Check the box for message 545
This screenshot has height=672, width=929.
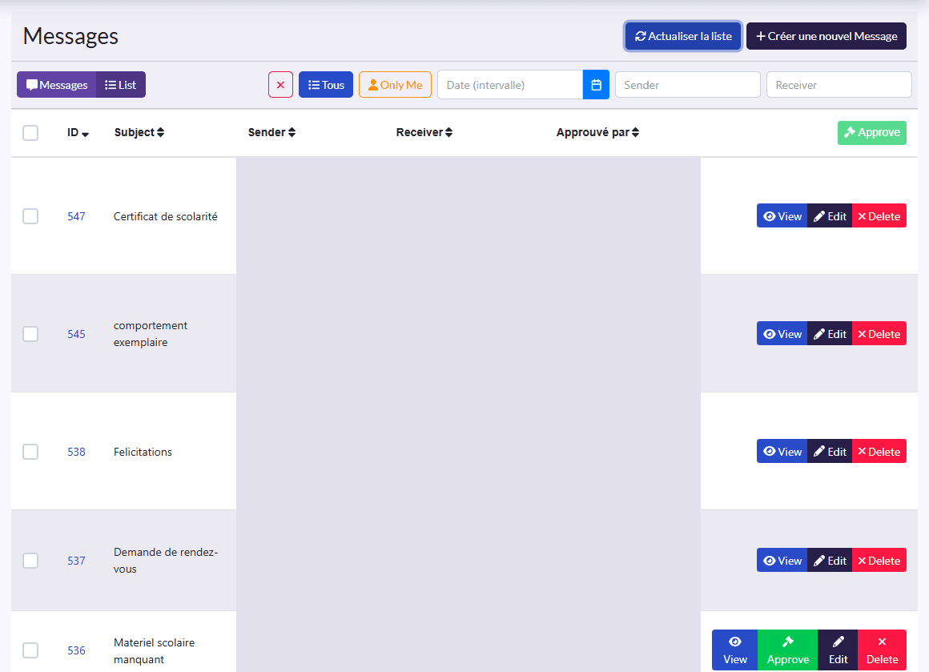pyautogui.click(x=30, y=334)
